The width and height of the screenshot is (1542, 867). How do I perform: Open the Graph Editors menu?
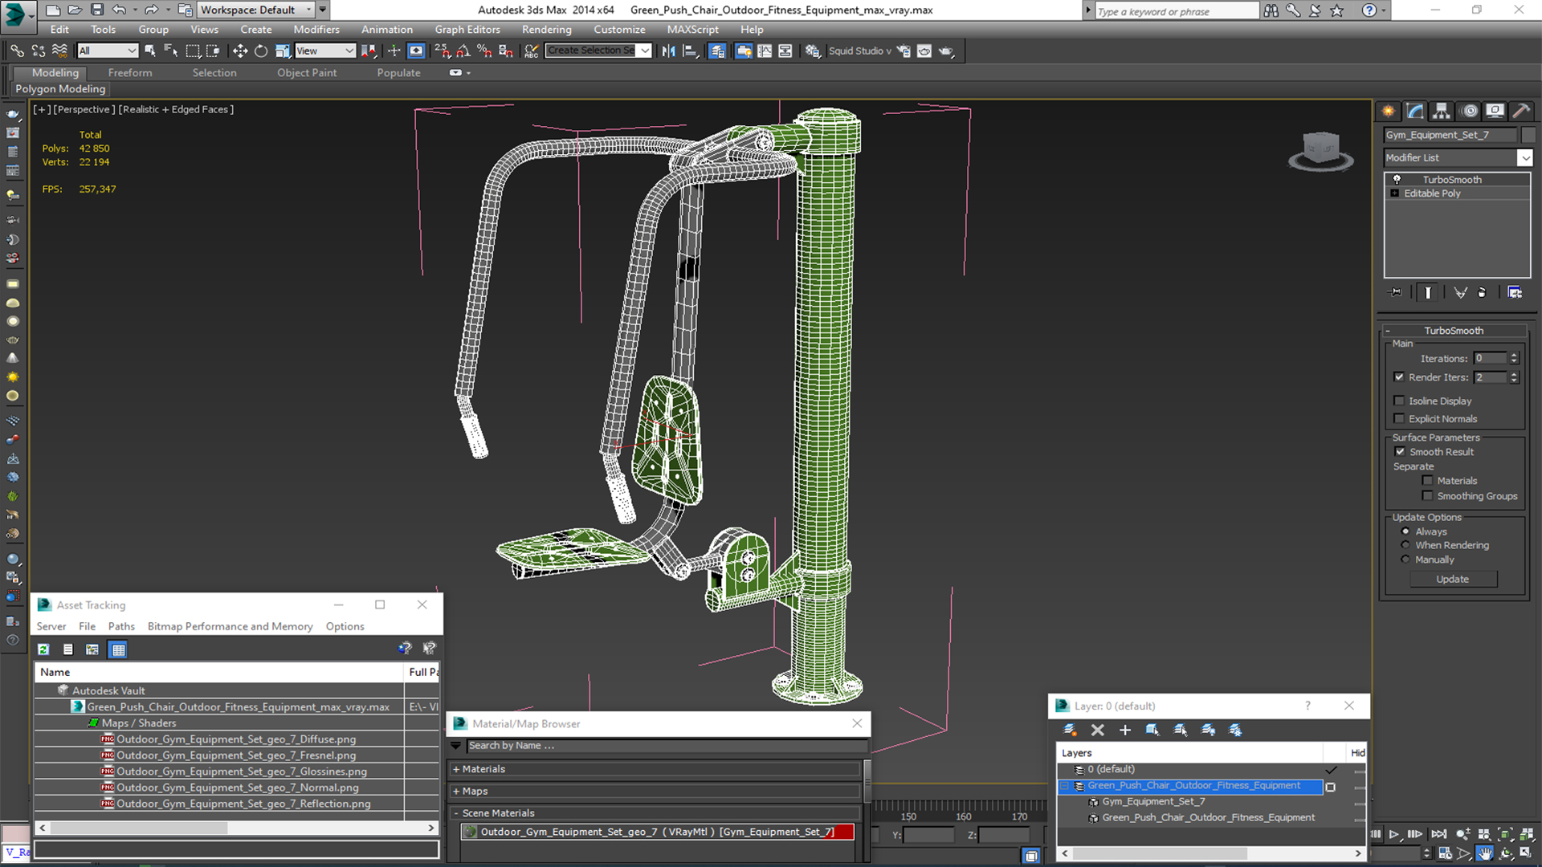[467, 30]
